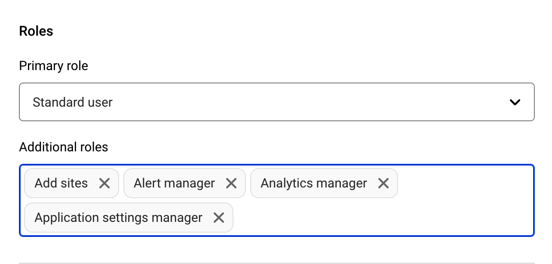Remove the Alert manager role

231,184
